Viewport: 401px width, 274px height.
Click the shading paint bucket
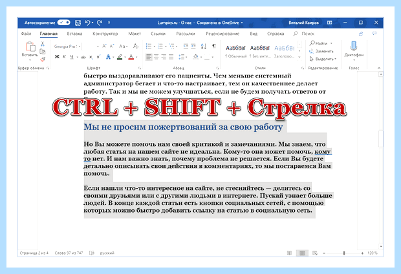pyautogui.click(x=195, y=57)
